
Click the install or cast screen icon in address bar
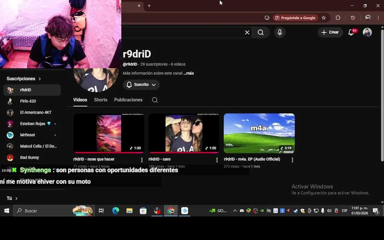[x=267, y=18]
